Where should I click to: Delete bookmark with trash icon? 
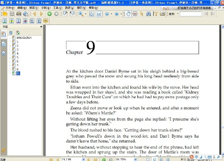(x=11, y=33)
